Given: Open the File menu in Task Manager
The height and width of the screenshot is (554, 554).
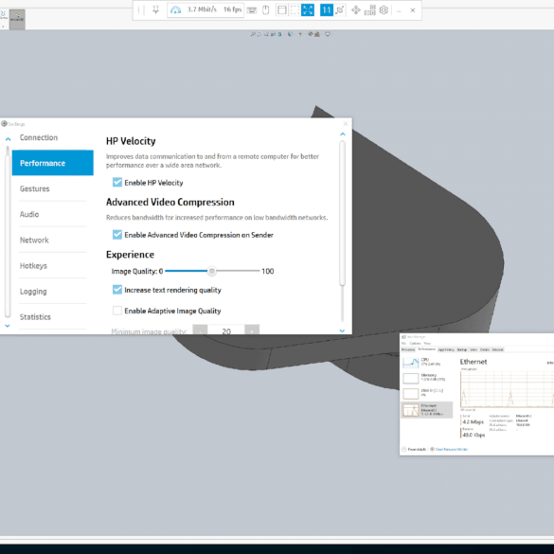Looking at the screenshot, I should [403, 343].
